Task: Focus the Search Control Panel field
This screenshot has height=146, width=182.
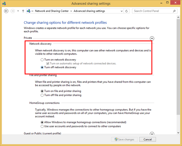Action: pyautogui.click(x=155, y=11)
